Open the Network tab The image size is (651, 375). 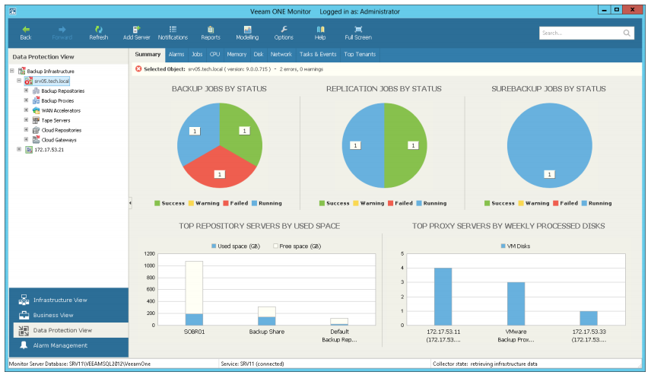point(281,55)
